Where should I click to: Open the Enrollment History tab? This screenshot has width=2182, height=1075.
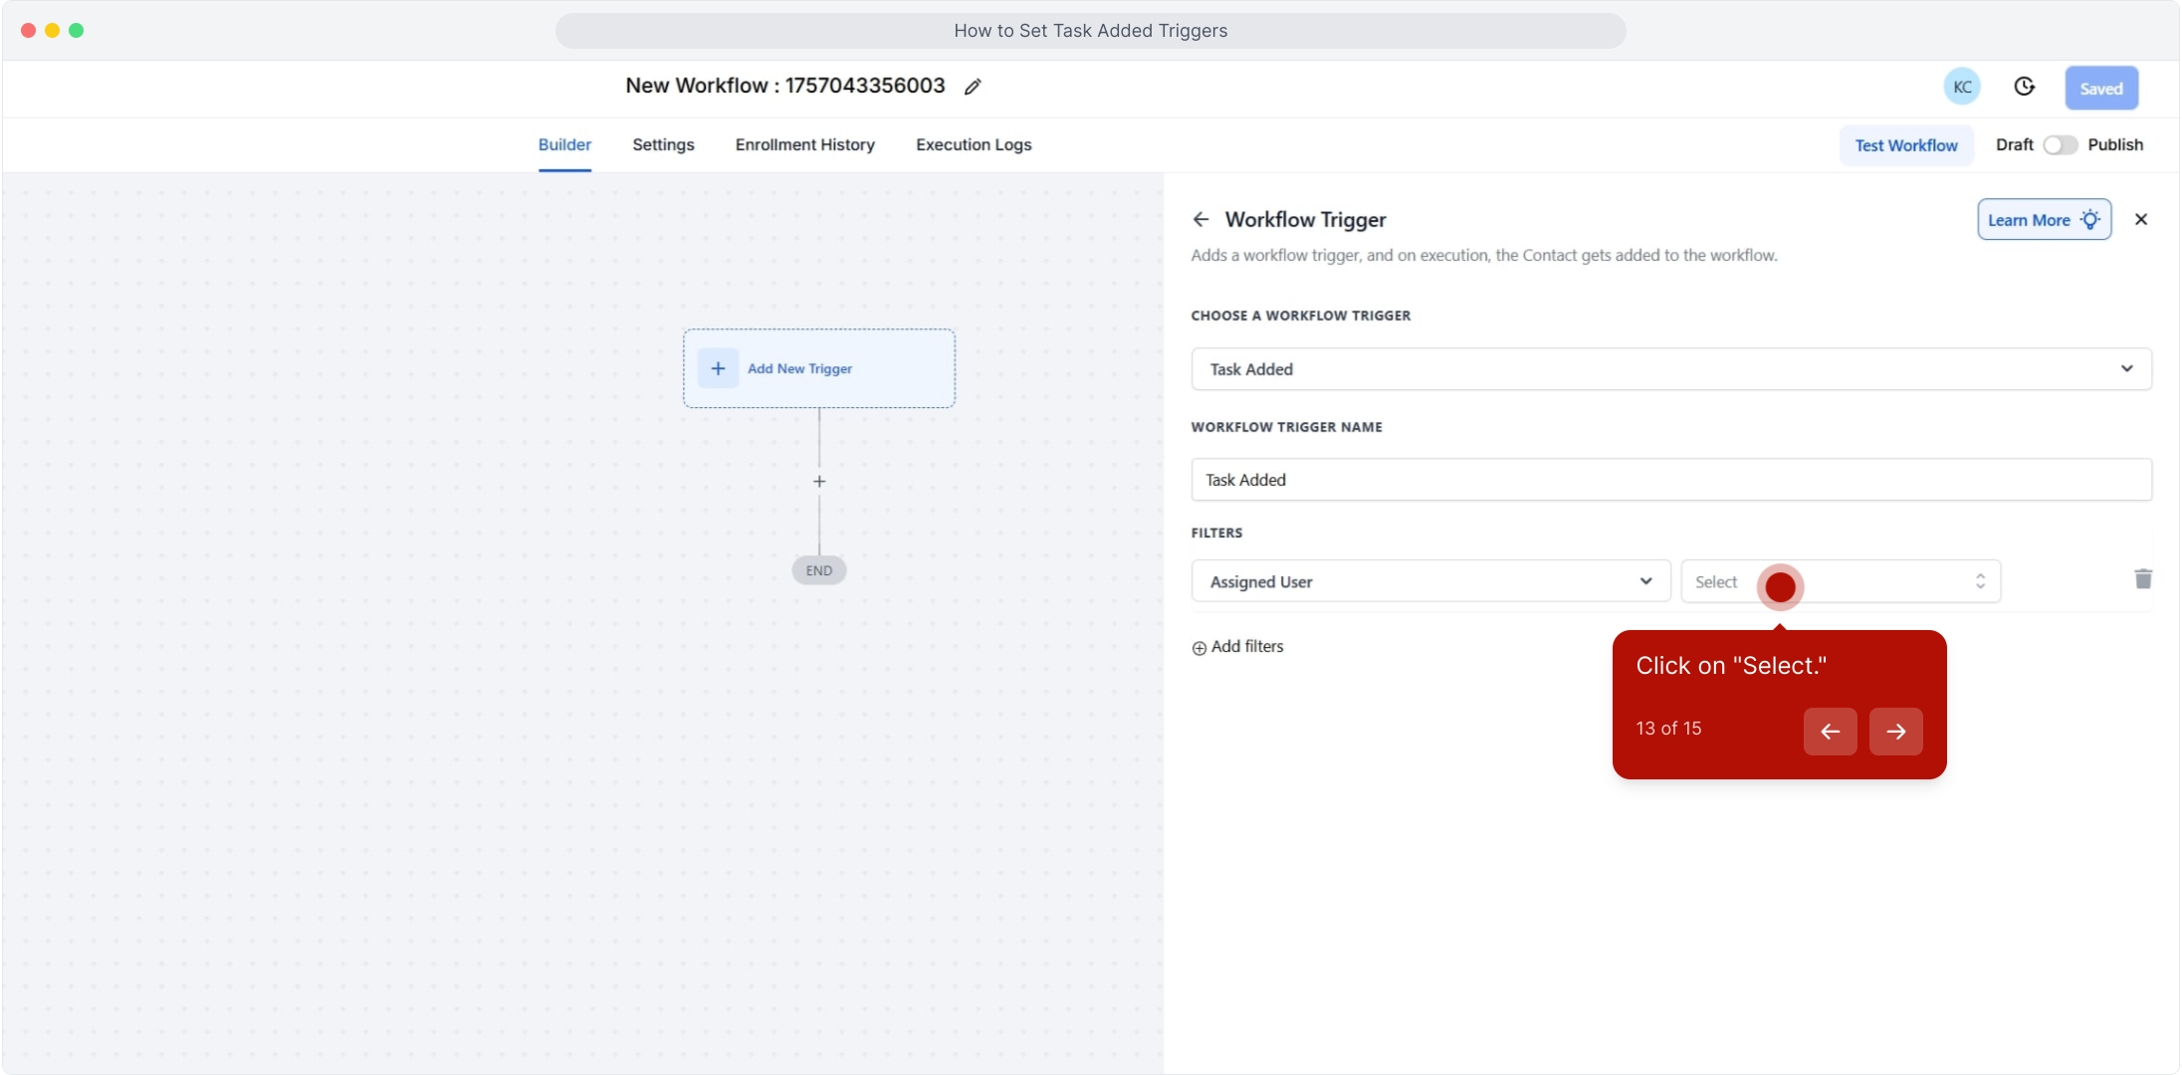click(804, 145)
